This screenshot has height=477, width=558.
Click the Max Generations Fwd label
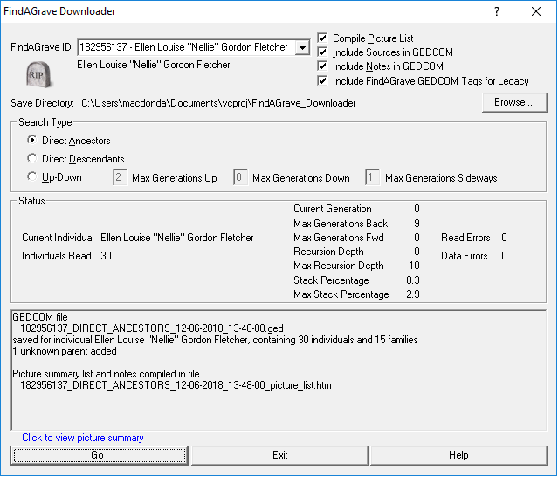tap(339, 238)
